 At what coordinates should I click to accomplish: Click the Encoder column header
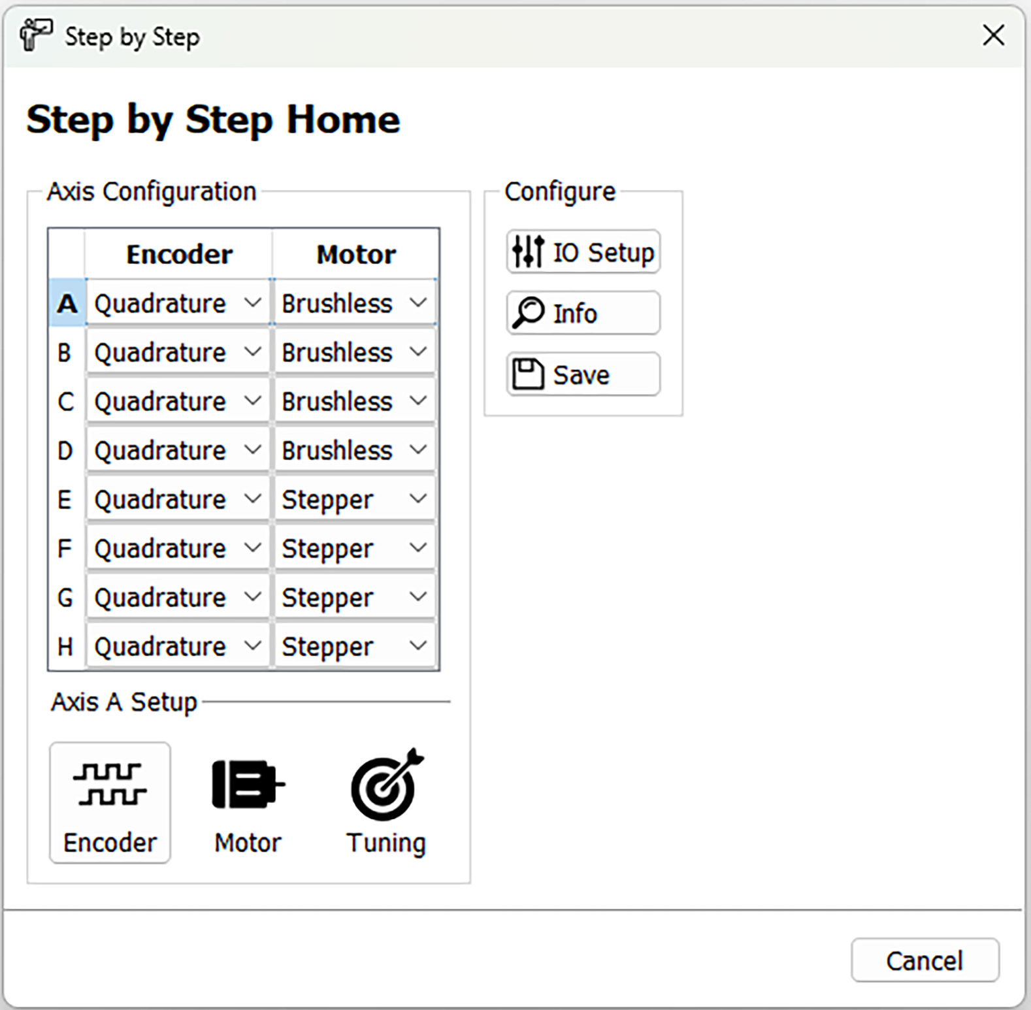(x=179, y=254)
